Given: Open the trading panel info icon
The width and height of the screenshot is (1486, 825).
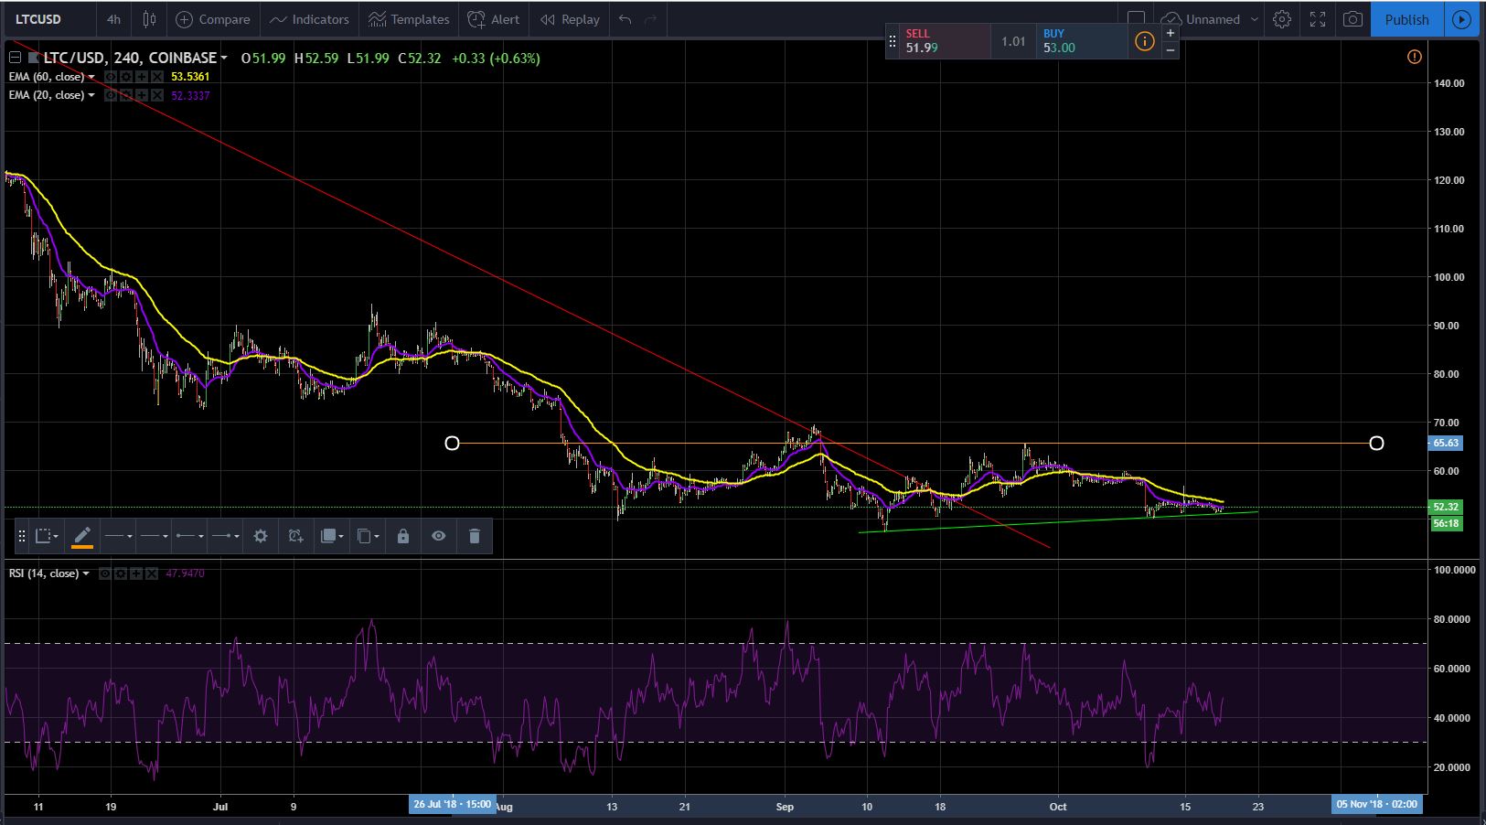Looking at the screenshot, I should tap(1144, 41).
